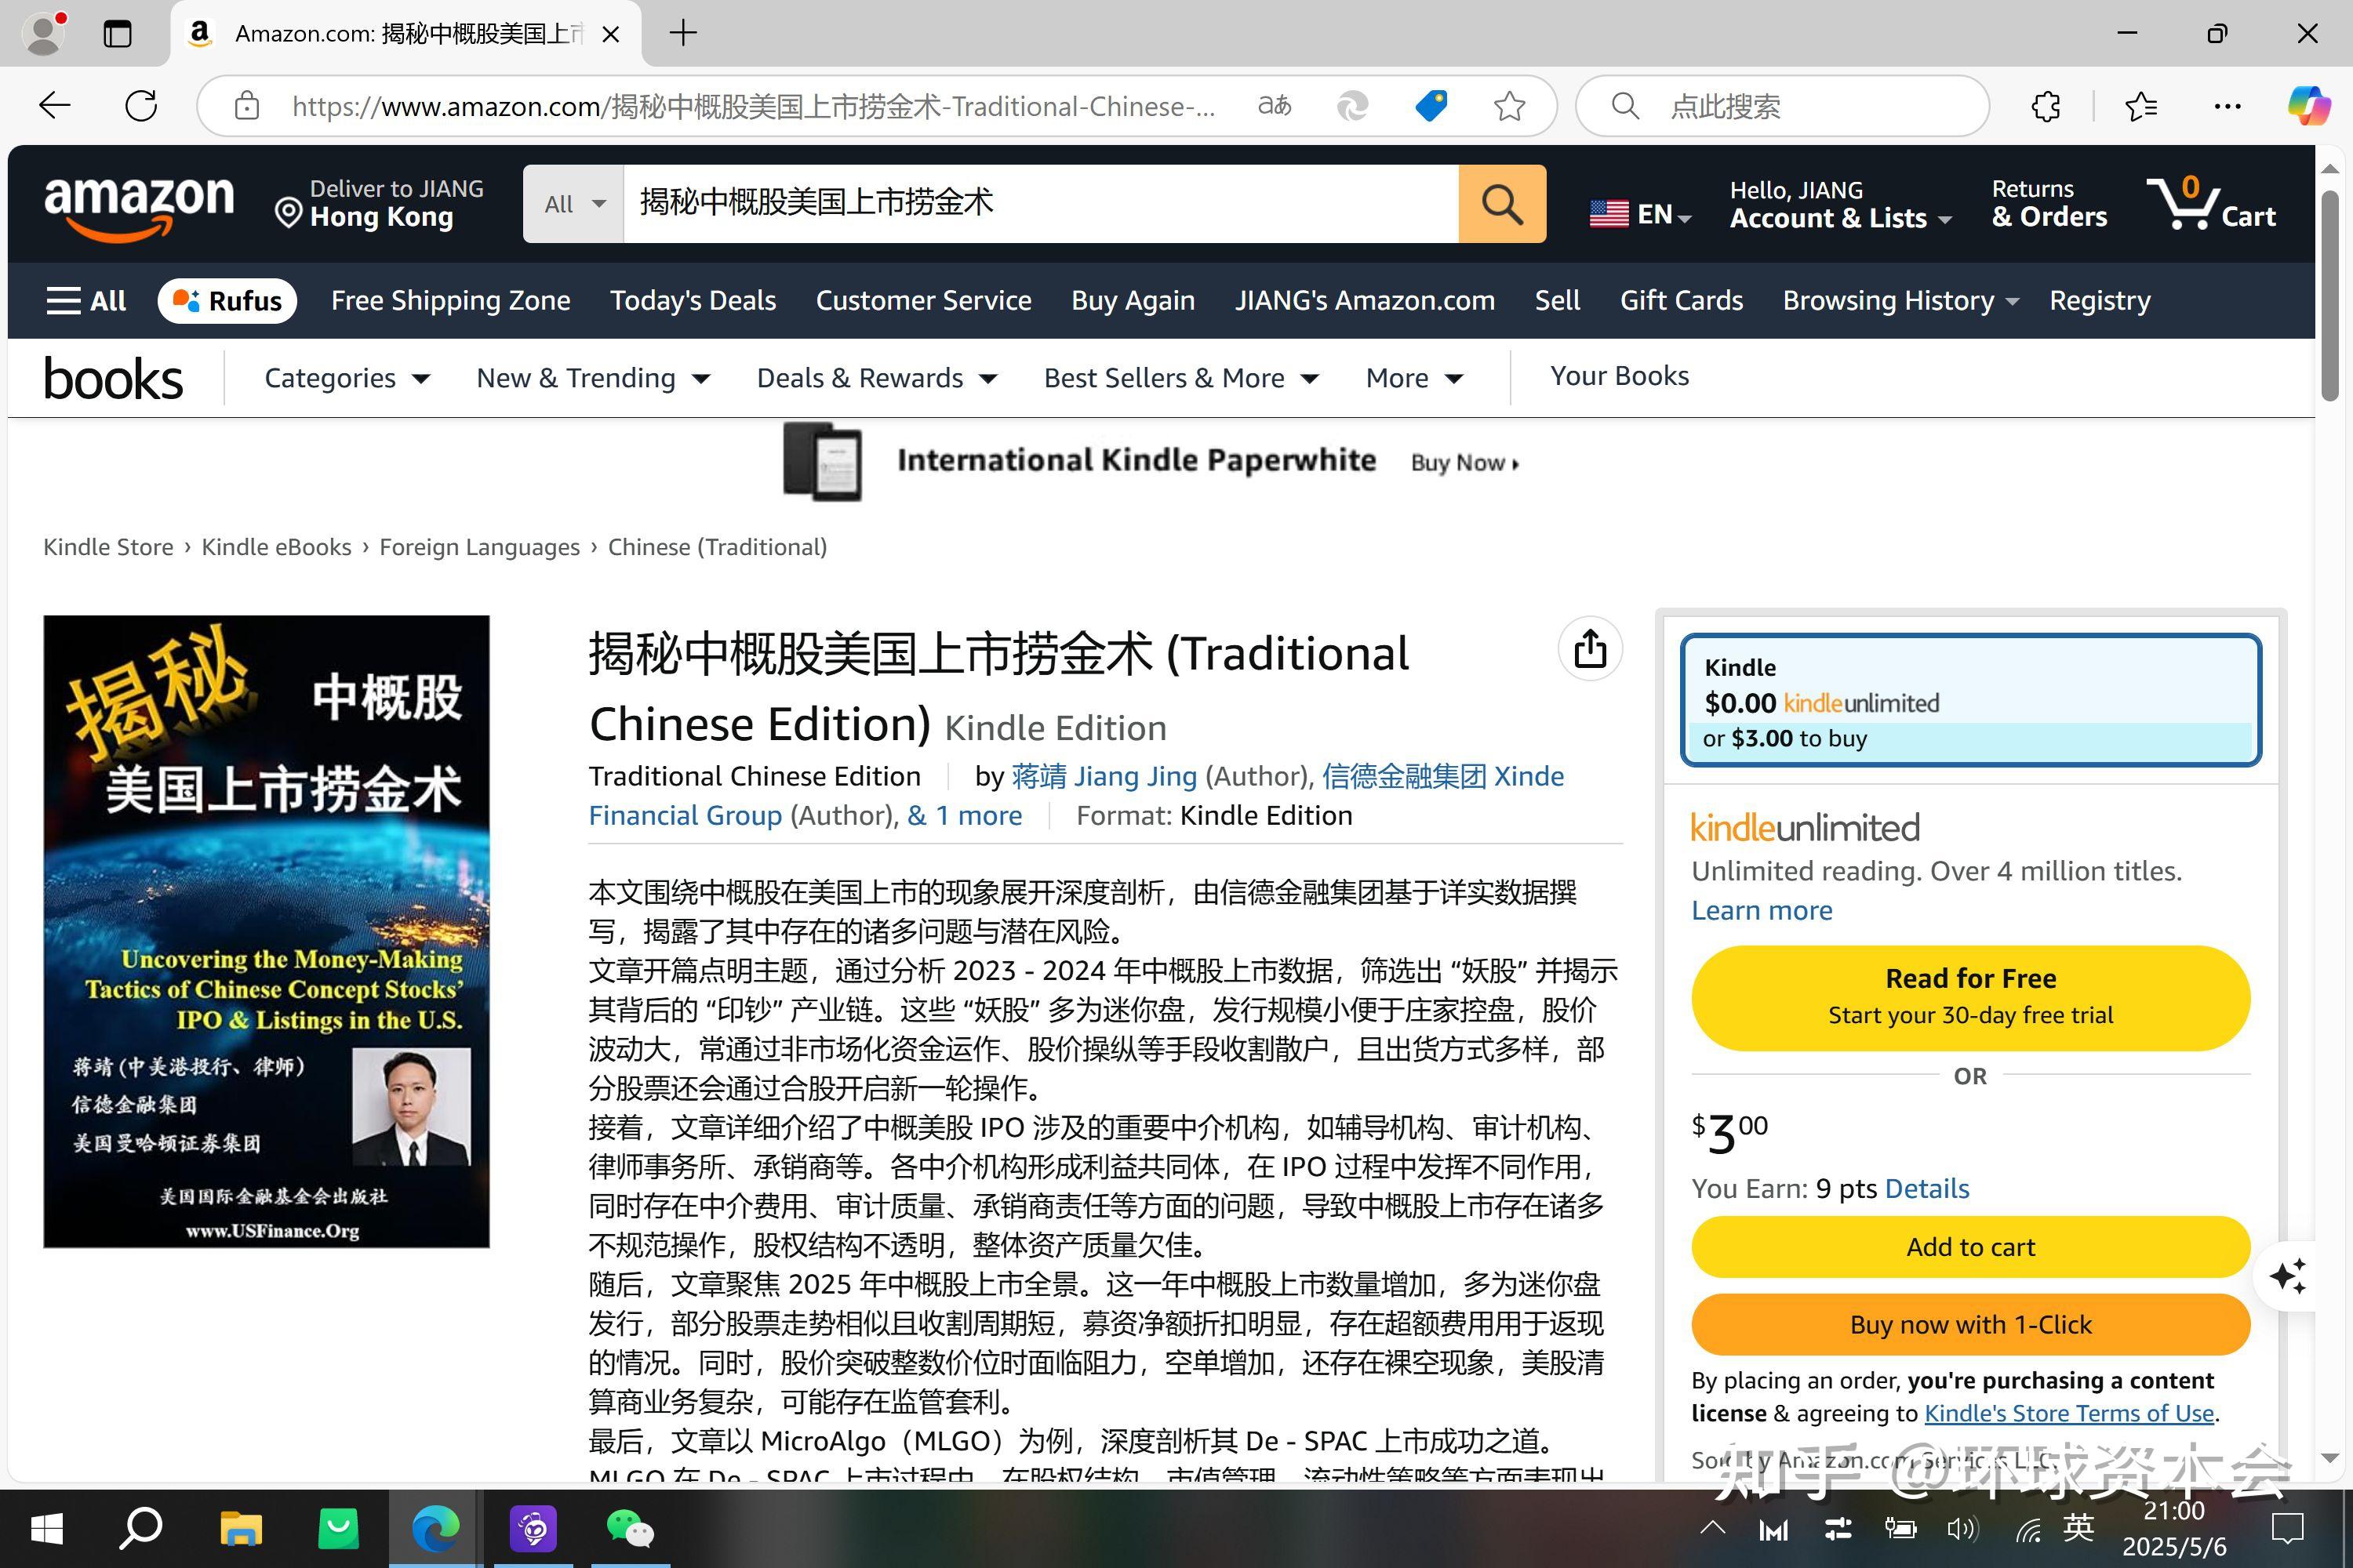Click Add to cart button
The height and width of the screenshot is (1568, 2353).
[x=1969, y=1247]
